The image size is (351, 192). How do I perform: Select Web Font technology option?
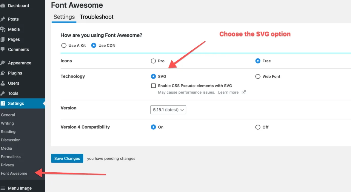[x=258, y=76]
